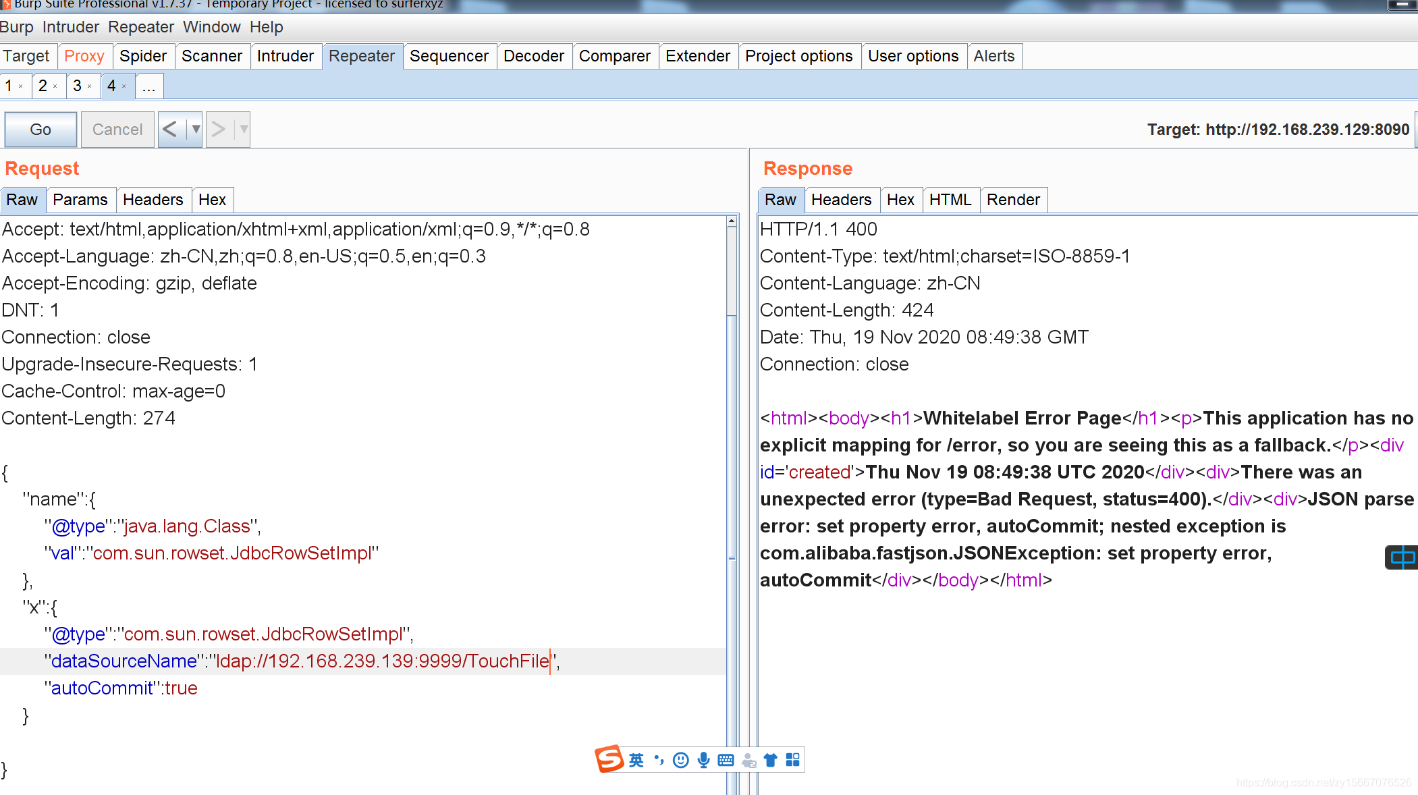The height and width of the screenshot is (795, 1418).
Task: Switch to the Sequencer tab
Action: click(449, 56)
